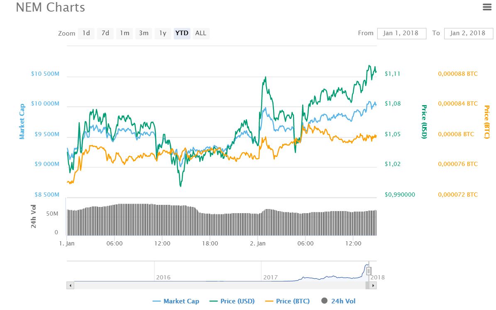Viewport: 496px width, 310px height.
Task: Click the $1,05 price axis label
Action: tap(392, 135)
